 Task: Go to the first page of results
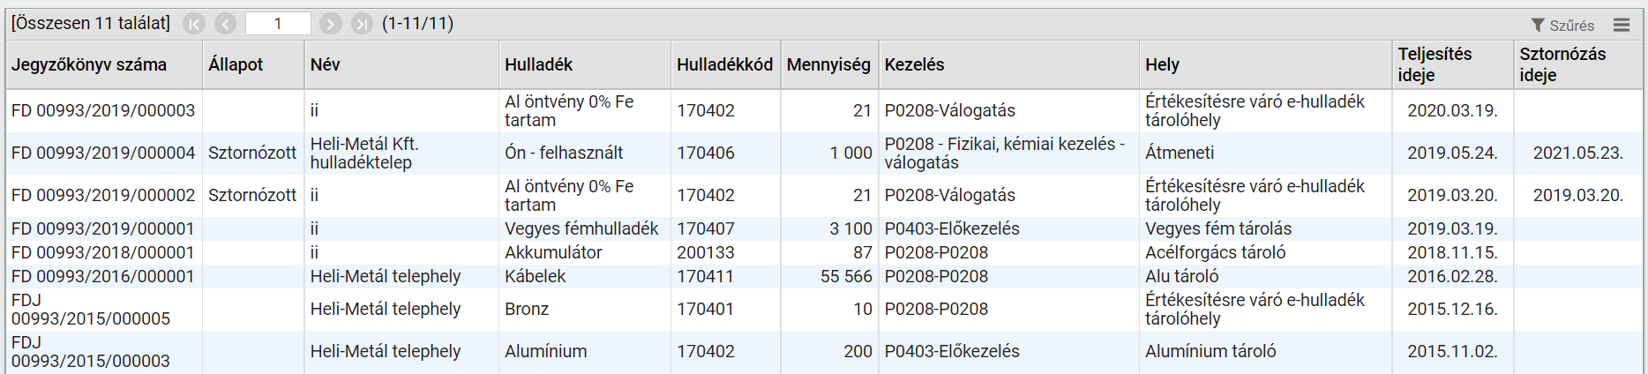[194, 24]
